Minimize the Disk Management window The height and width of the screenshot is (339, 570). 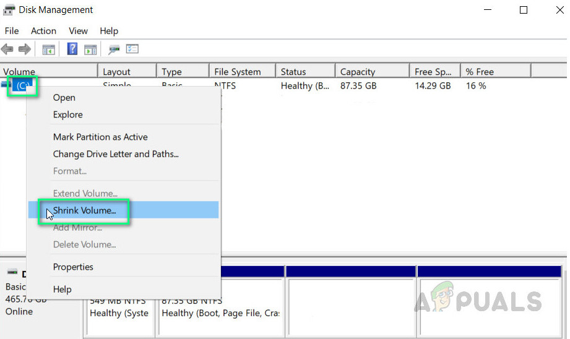coord(488,10)
